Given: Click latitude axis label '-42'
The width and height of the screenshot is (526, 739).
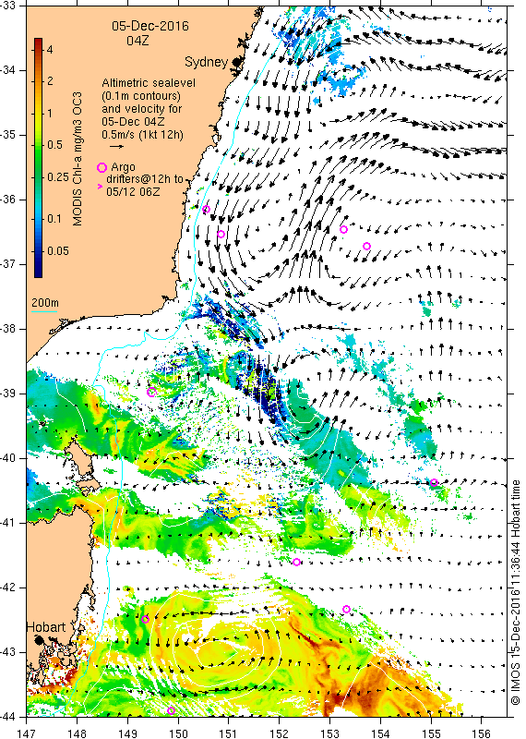Looking at the screenshot, I should click(8, 588).
